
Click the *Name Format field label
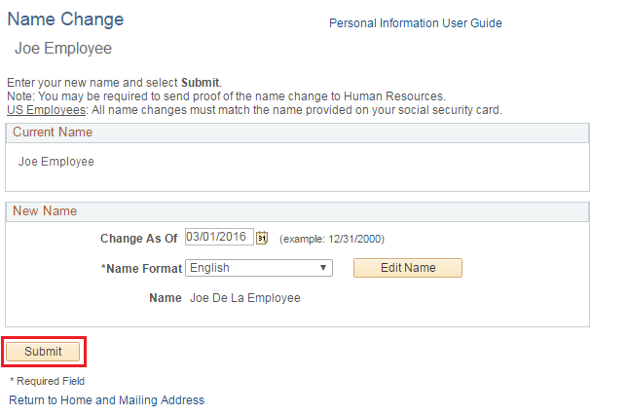(x=140, y=268)
